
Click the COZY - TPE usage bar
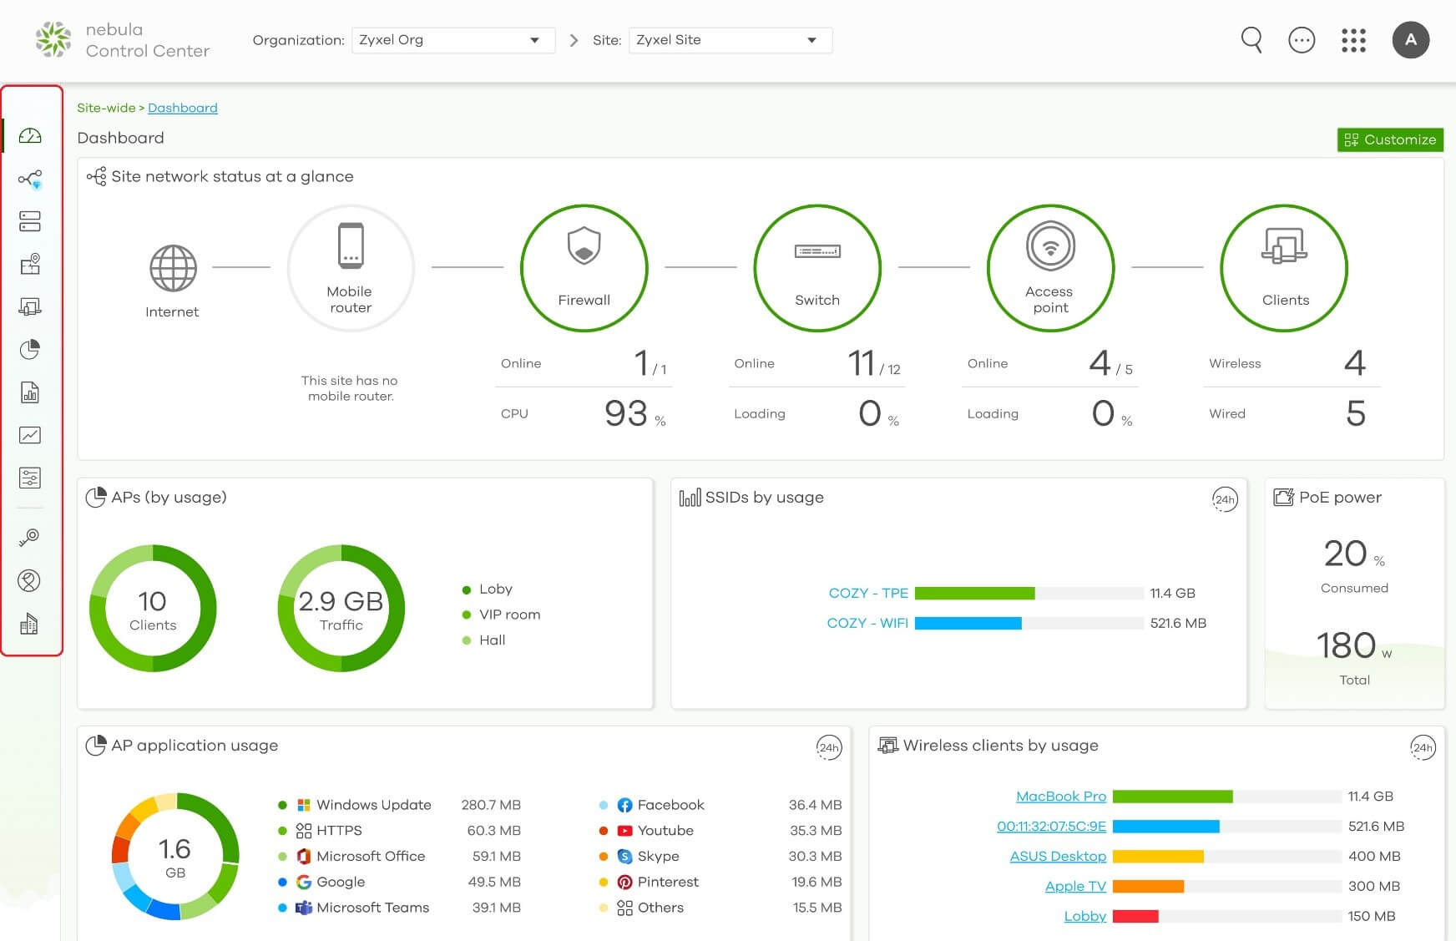974,594
